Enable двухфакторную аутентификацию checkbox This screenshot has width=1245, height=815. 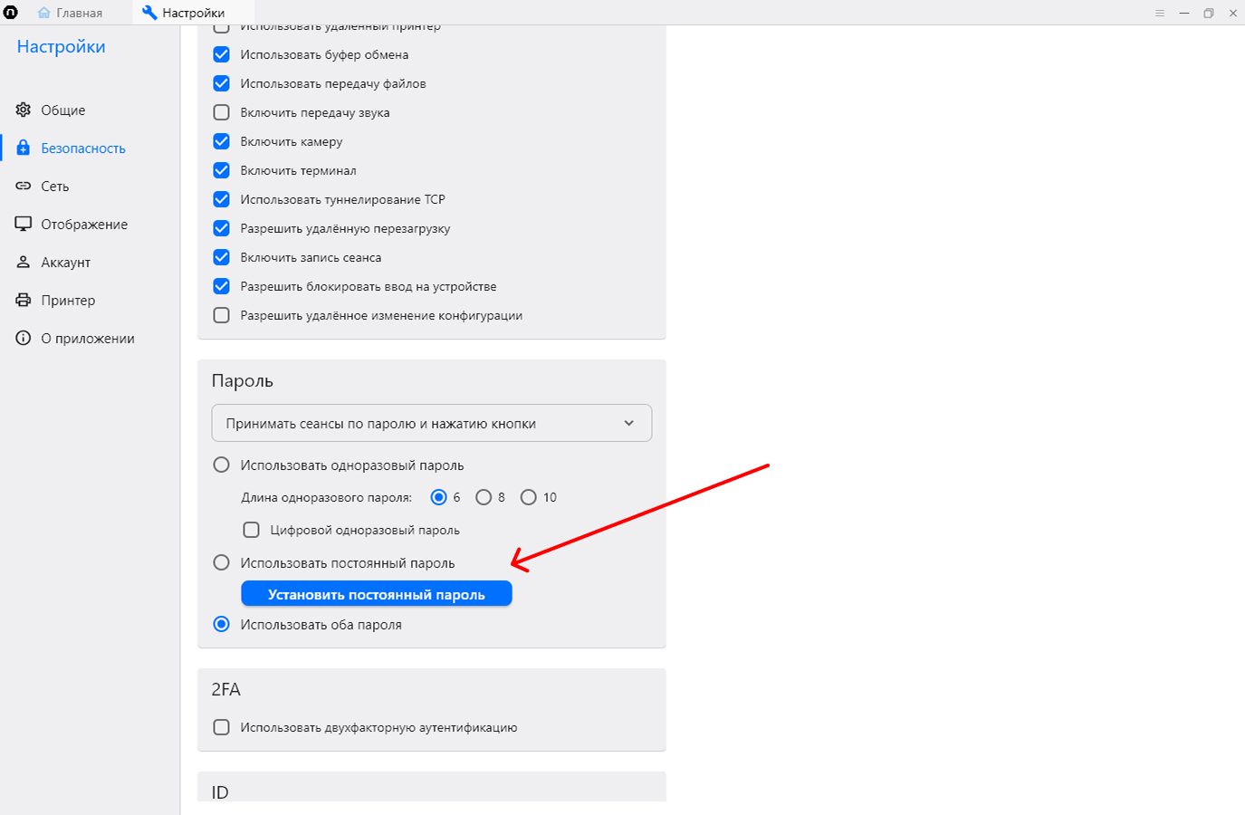[222, 727]
